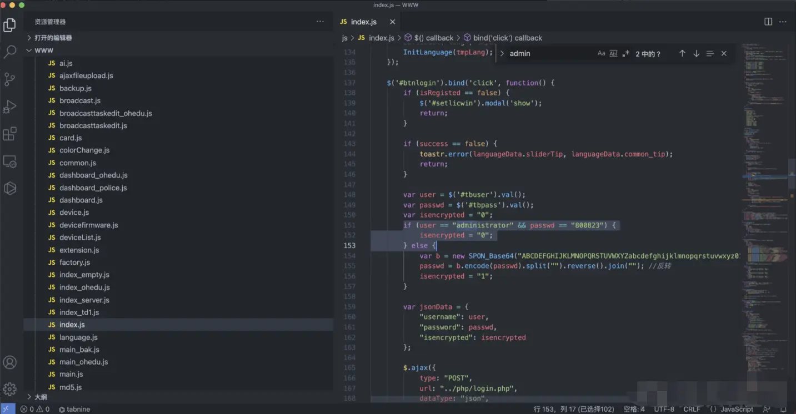The image size is (796, 414).
Task: Open the Search view in activity bar
Action: [x=9, y=52]
